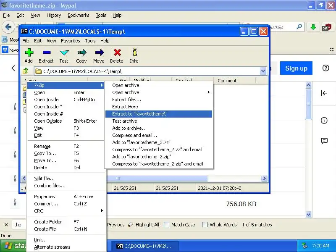The height and width of the screenshot is (252, 336).
Task: Open the 7-Zip Favorites menu
Action: point(70,41)
